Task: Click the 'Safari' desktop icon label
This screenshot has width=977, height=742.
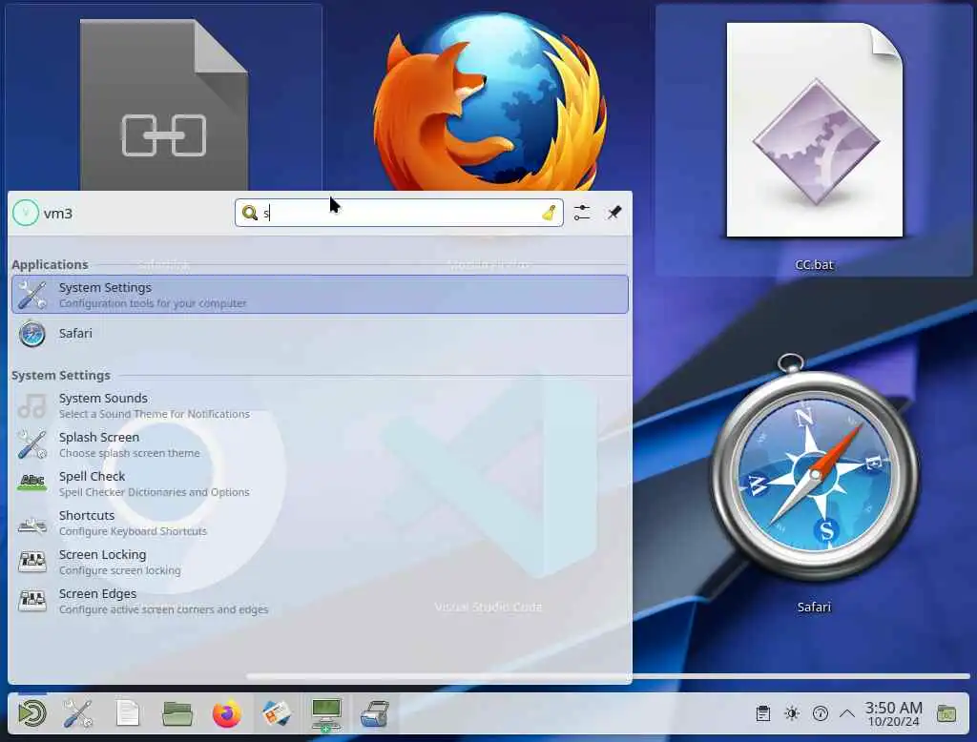Action: pyautogui.click(x=814, y=607)
